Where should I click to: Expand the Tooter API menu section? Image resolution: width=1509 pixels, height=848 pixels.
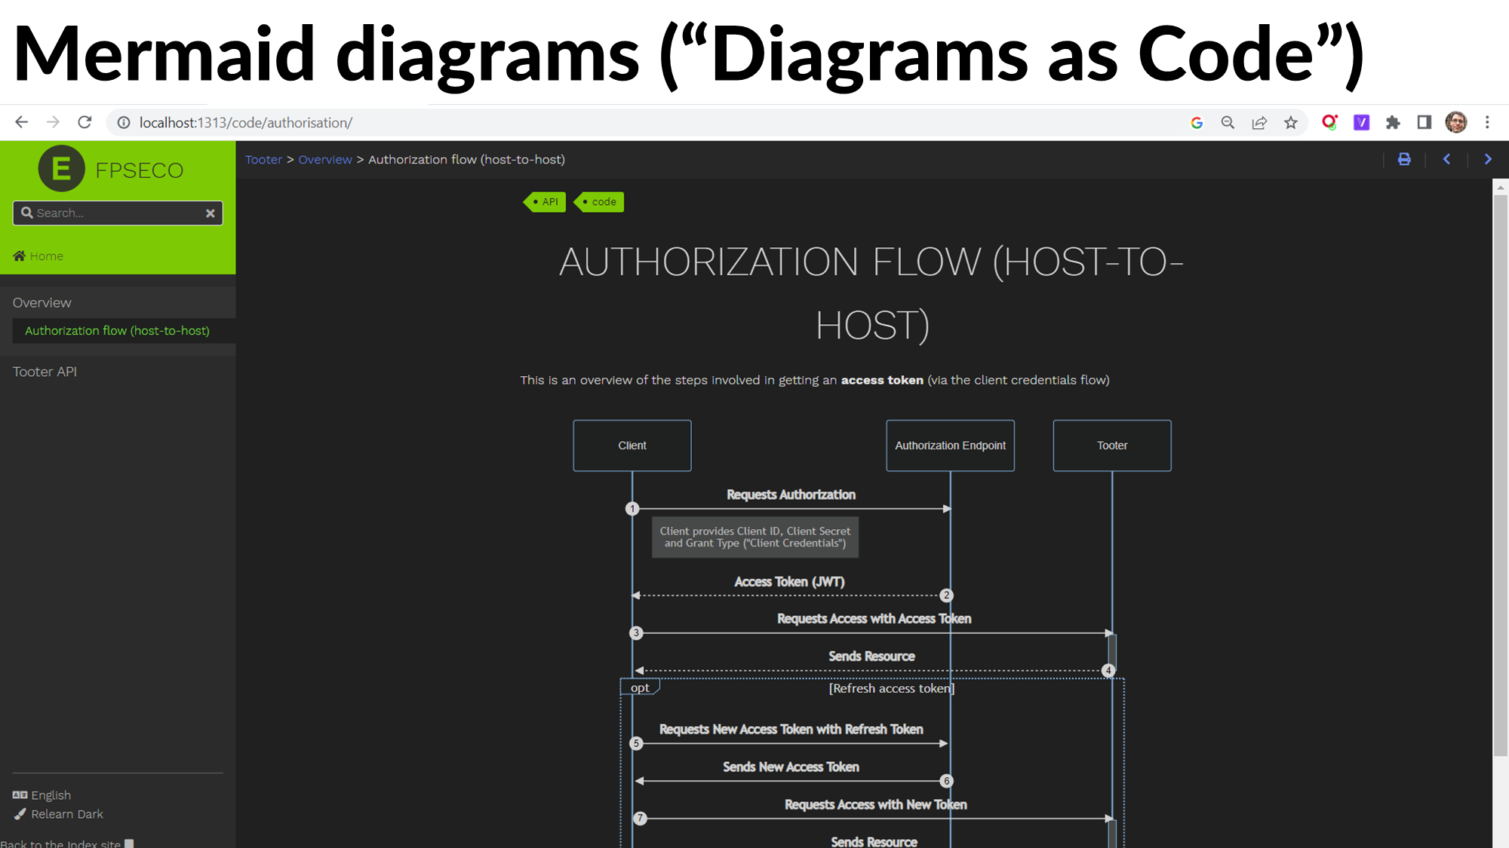[x=45, y=372]
